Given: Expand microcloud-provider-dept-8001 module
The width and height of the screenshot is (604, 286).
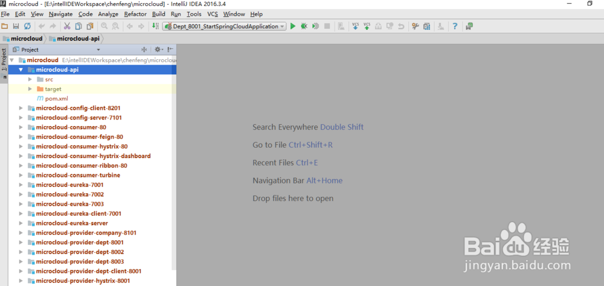Looking at the screenshot, I should pos(21,243).
